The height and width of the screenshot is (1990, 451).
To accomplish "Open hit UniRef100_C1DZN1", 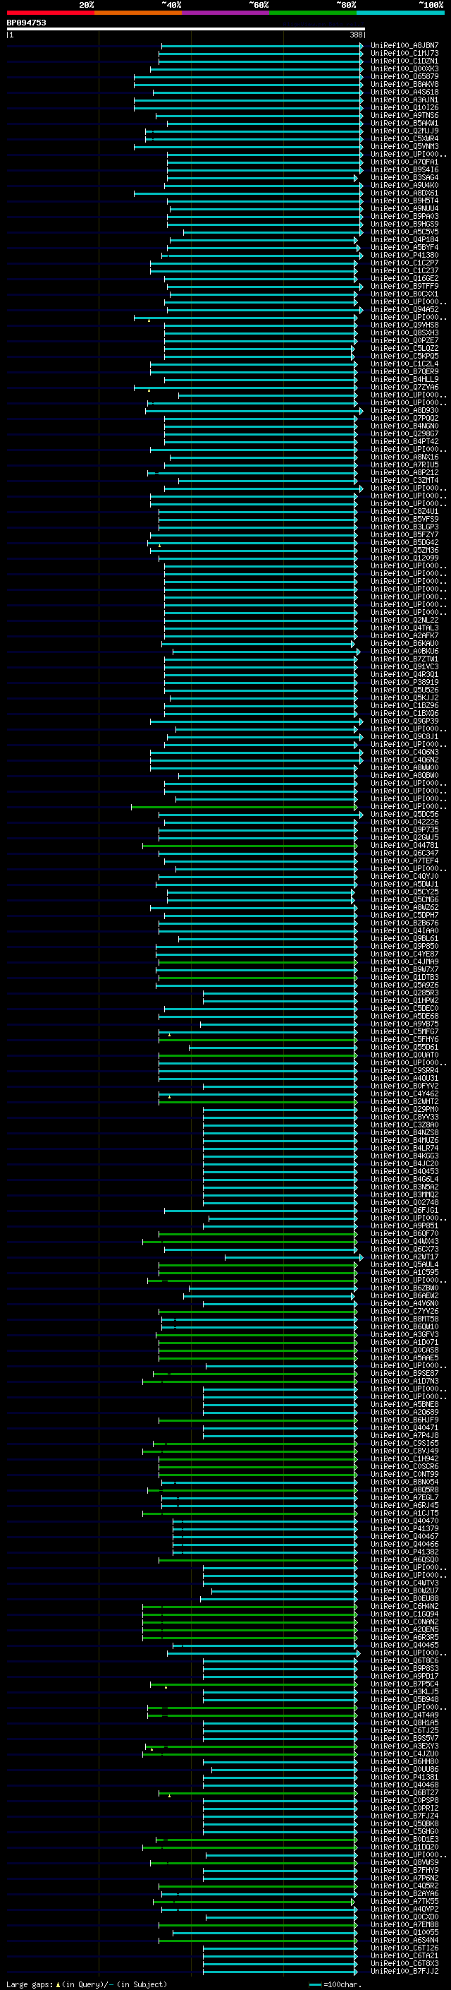I will pyautogui.click(x=404, y=61).
